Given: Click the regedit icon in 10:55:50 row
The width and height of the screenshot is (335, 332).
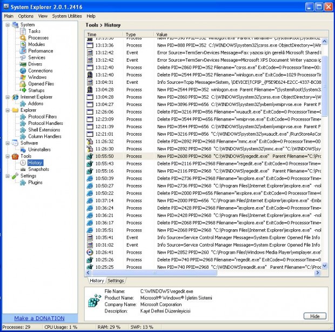Looking at the screenshot, I should (x=90, y=156).
